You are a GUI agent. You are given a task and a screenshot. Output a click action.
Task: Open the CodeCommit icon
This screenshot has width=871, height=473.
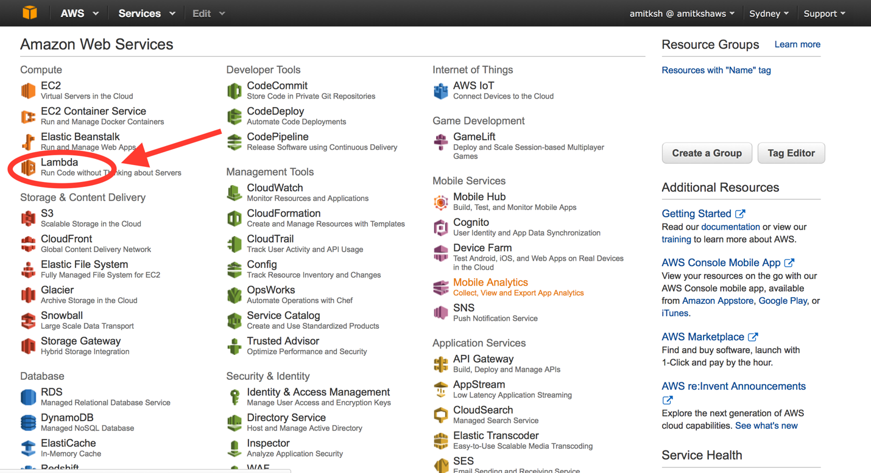(x=234, y=91)
